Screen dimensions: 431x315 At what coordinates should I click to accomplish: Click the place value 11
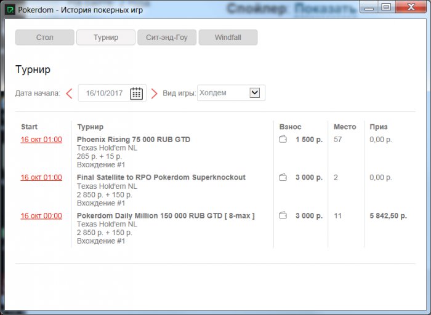[x=337, y=216]
